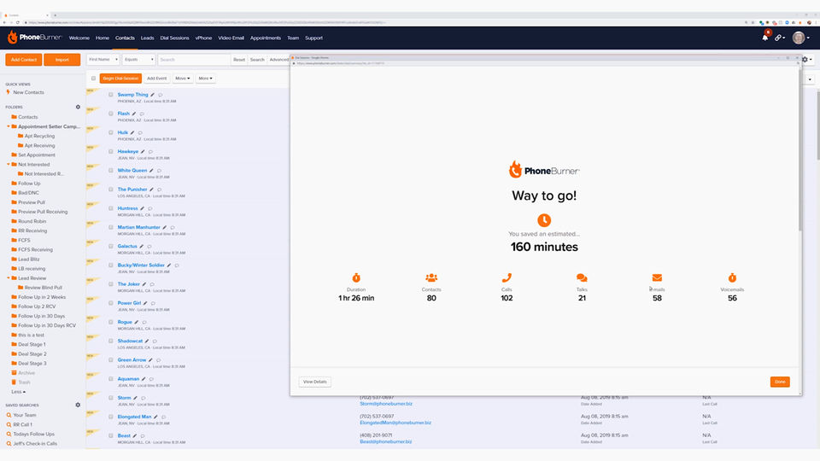The image size is (820, 461).
Task: Open Storm@phoneburner.biz email link
Action: (386, 404)
